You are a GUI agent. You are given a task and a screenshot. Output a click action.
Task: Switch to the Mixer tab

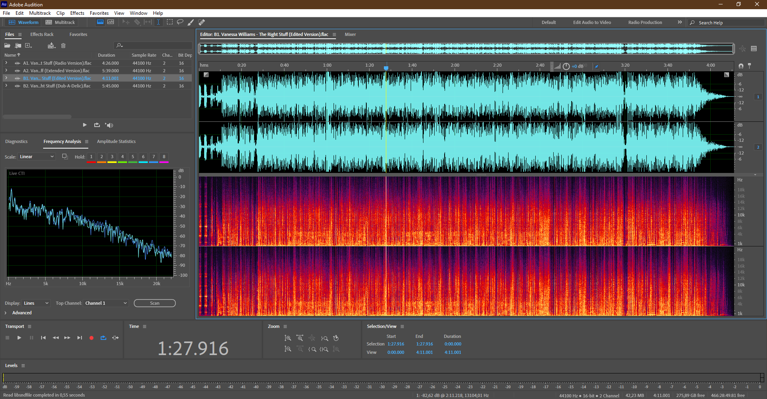click(x=350, y=34)
